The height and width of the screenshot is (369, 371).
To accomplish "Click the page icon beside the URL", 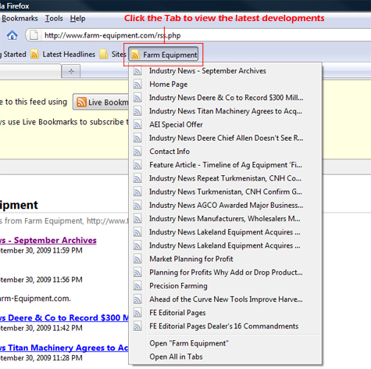I will click(x=34, y=35).
